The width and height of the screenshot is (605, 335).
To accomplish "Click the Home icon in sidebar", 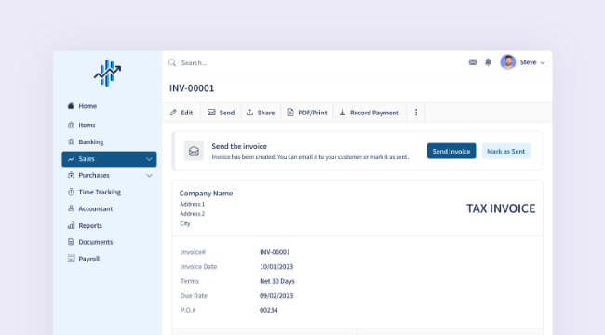I will (71, 106).
